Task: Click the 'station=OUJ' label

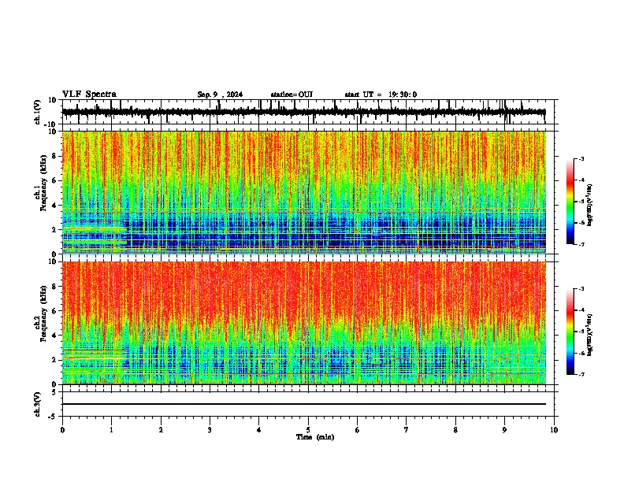Action: pyautogui.click(x=292, y=95)
